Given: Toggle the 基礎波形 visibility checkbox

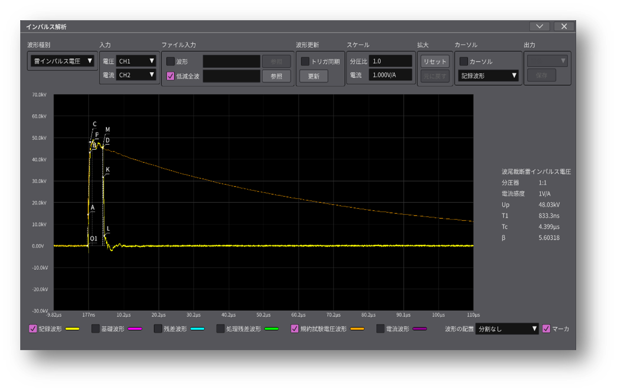Looking at the screenshot, I should (x=96, y=329).
